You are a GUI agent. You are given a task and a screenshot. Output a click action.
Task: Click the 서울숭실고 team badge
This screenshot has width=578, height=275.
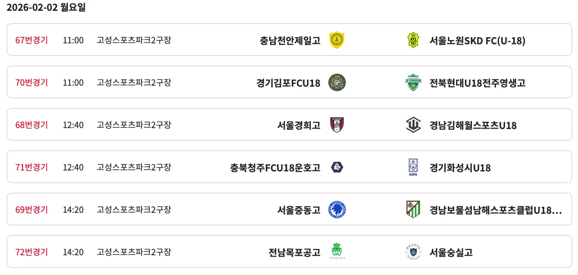click(413, 252)
